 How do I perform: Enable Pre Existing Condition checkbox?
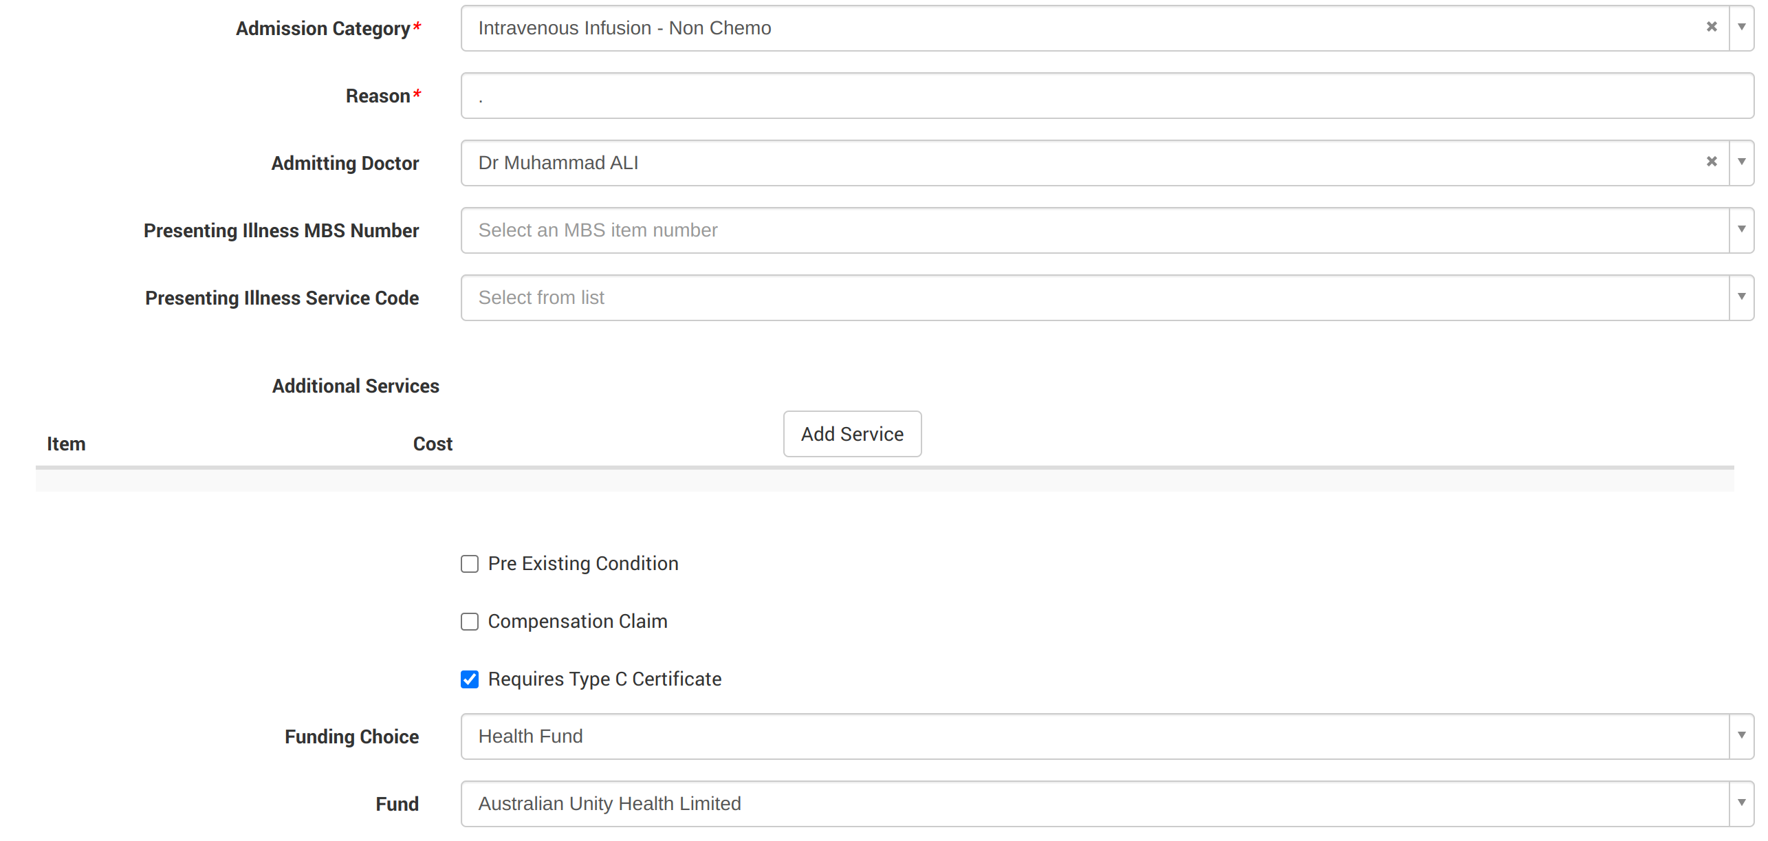point(470,564)
